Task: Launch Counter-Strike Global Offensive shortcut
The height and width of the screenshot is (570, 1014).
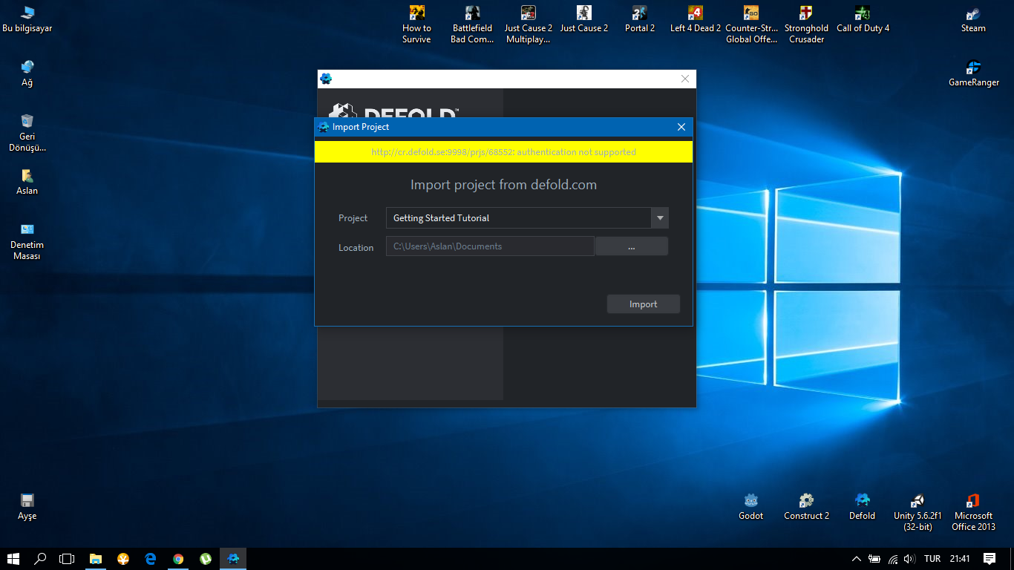Action: 751,25
